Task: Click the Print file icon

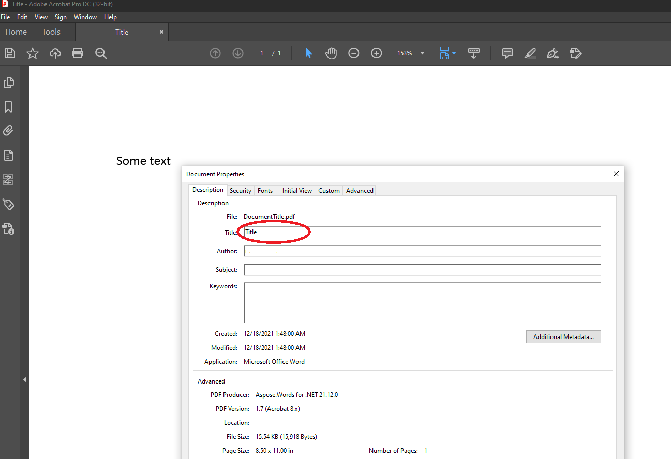Action: pos(78,53)
